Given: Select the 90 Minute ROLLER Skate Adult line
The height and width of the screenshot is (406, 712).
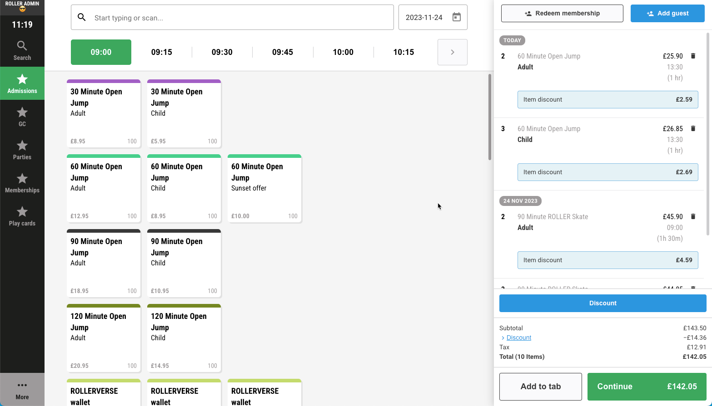Looking at the screenshot, I should coord(600,228).
